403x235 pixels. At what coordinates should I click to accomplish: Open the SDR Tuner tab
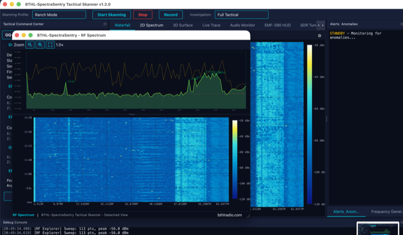(308, 25)
